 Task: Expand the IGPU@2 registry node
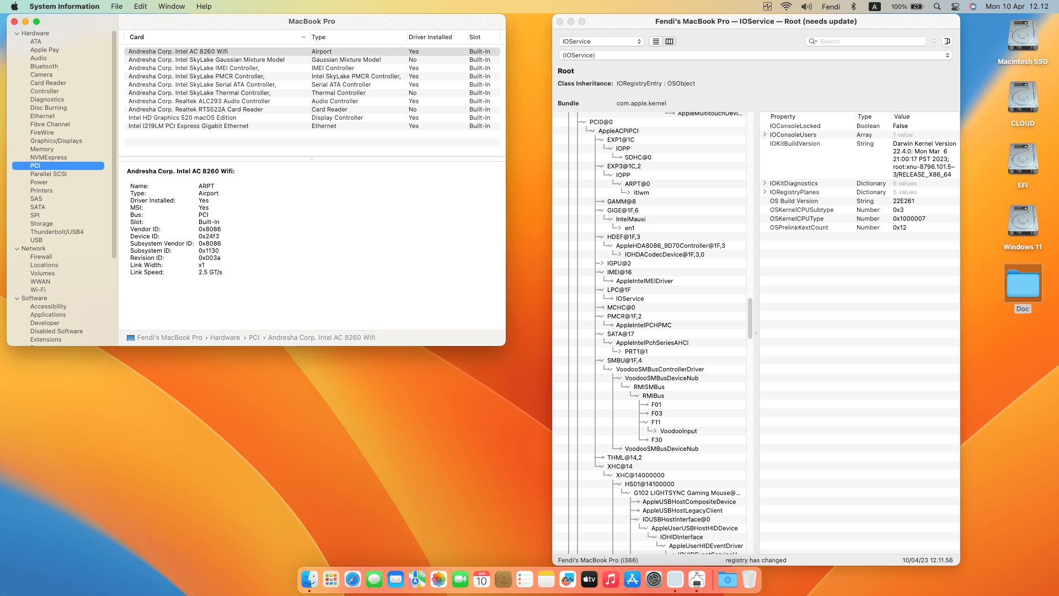(x=601, y=263)
